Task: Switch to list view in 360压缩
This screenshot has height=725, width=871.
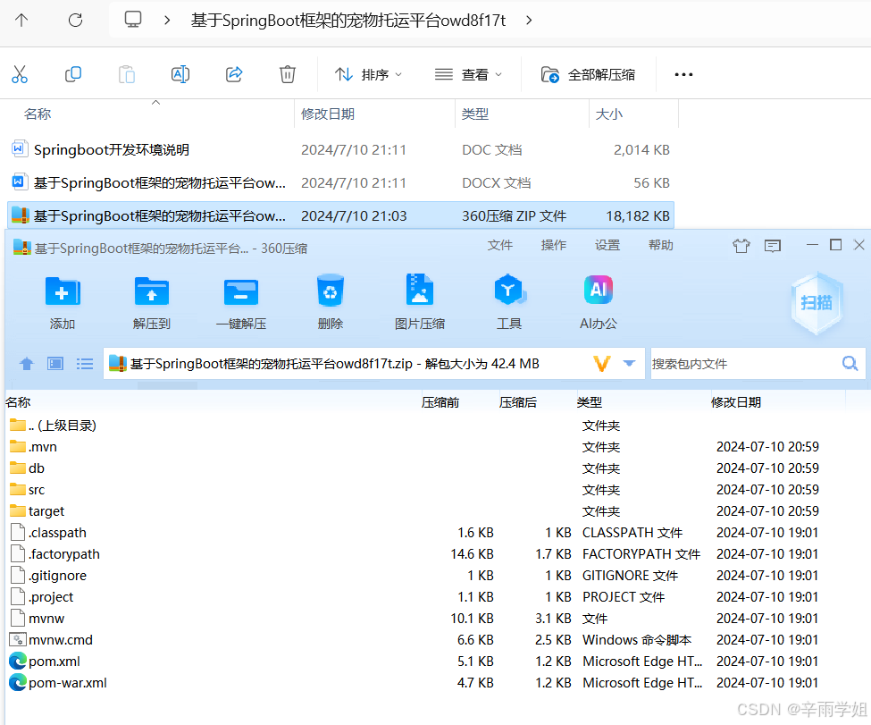Action: [x=85, y=364]
